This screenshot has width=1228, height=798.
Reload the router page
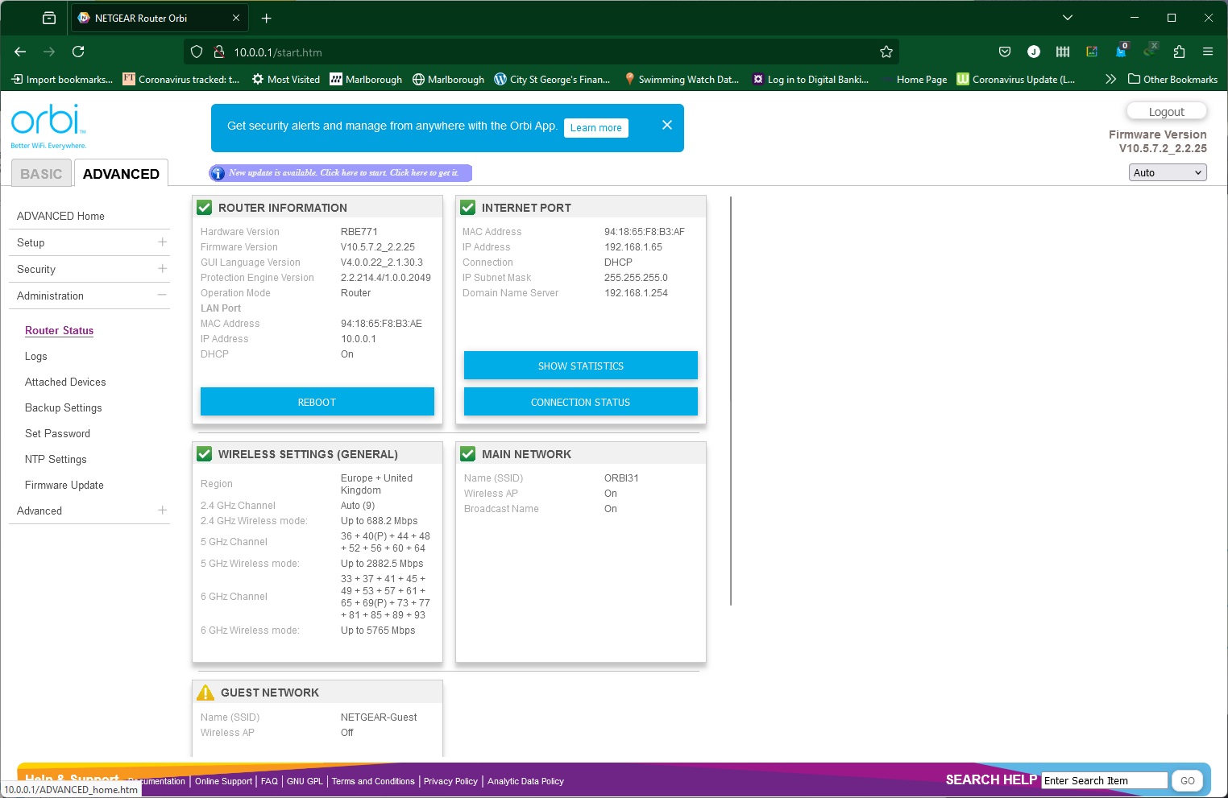tap(78, 52)
